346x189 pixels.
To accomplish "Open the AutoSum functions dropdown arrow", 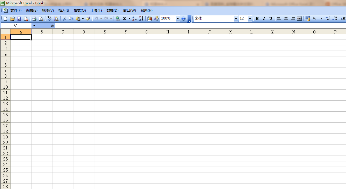I will (129, 19).
